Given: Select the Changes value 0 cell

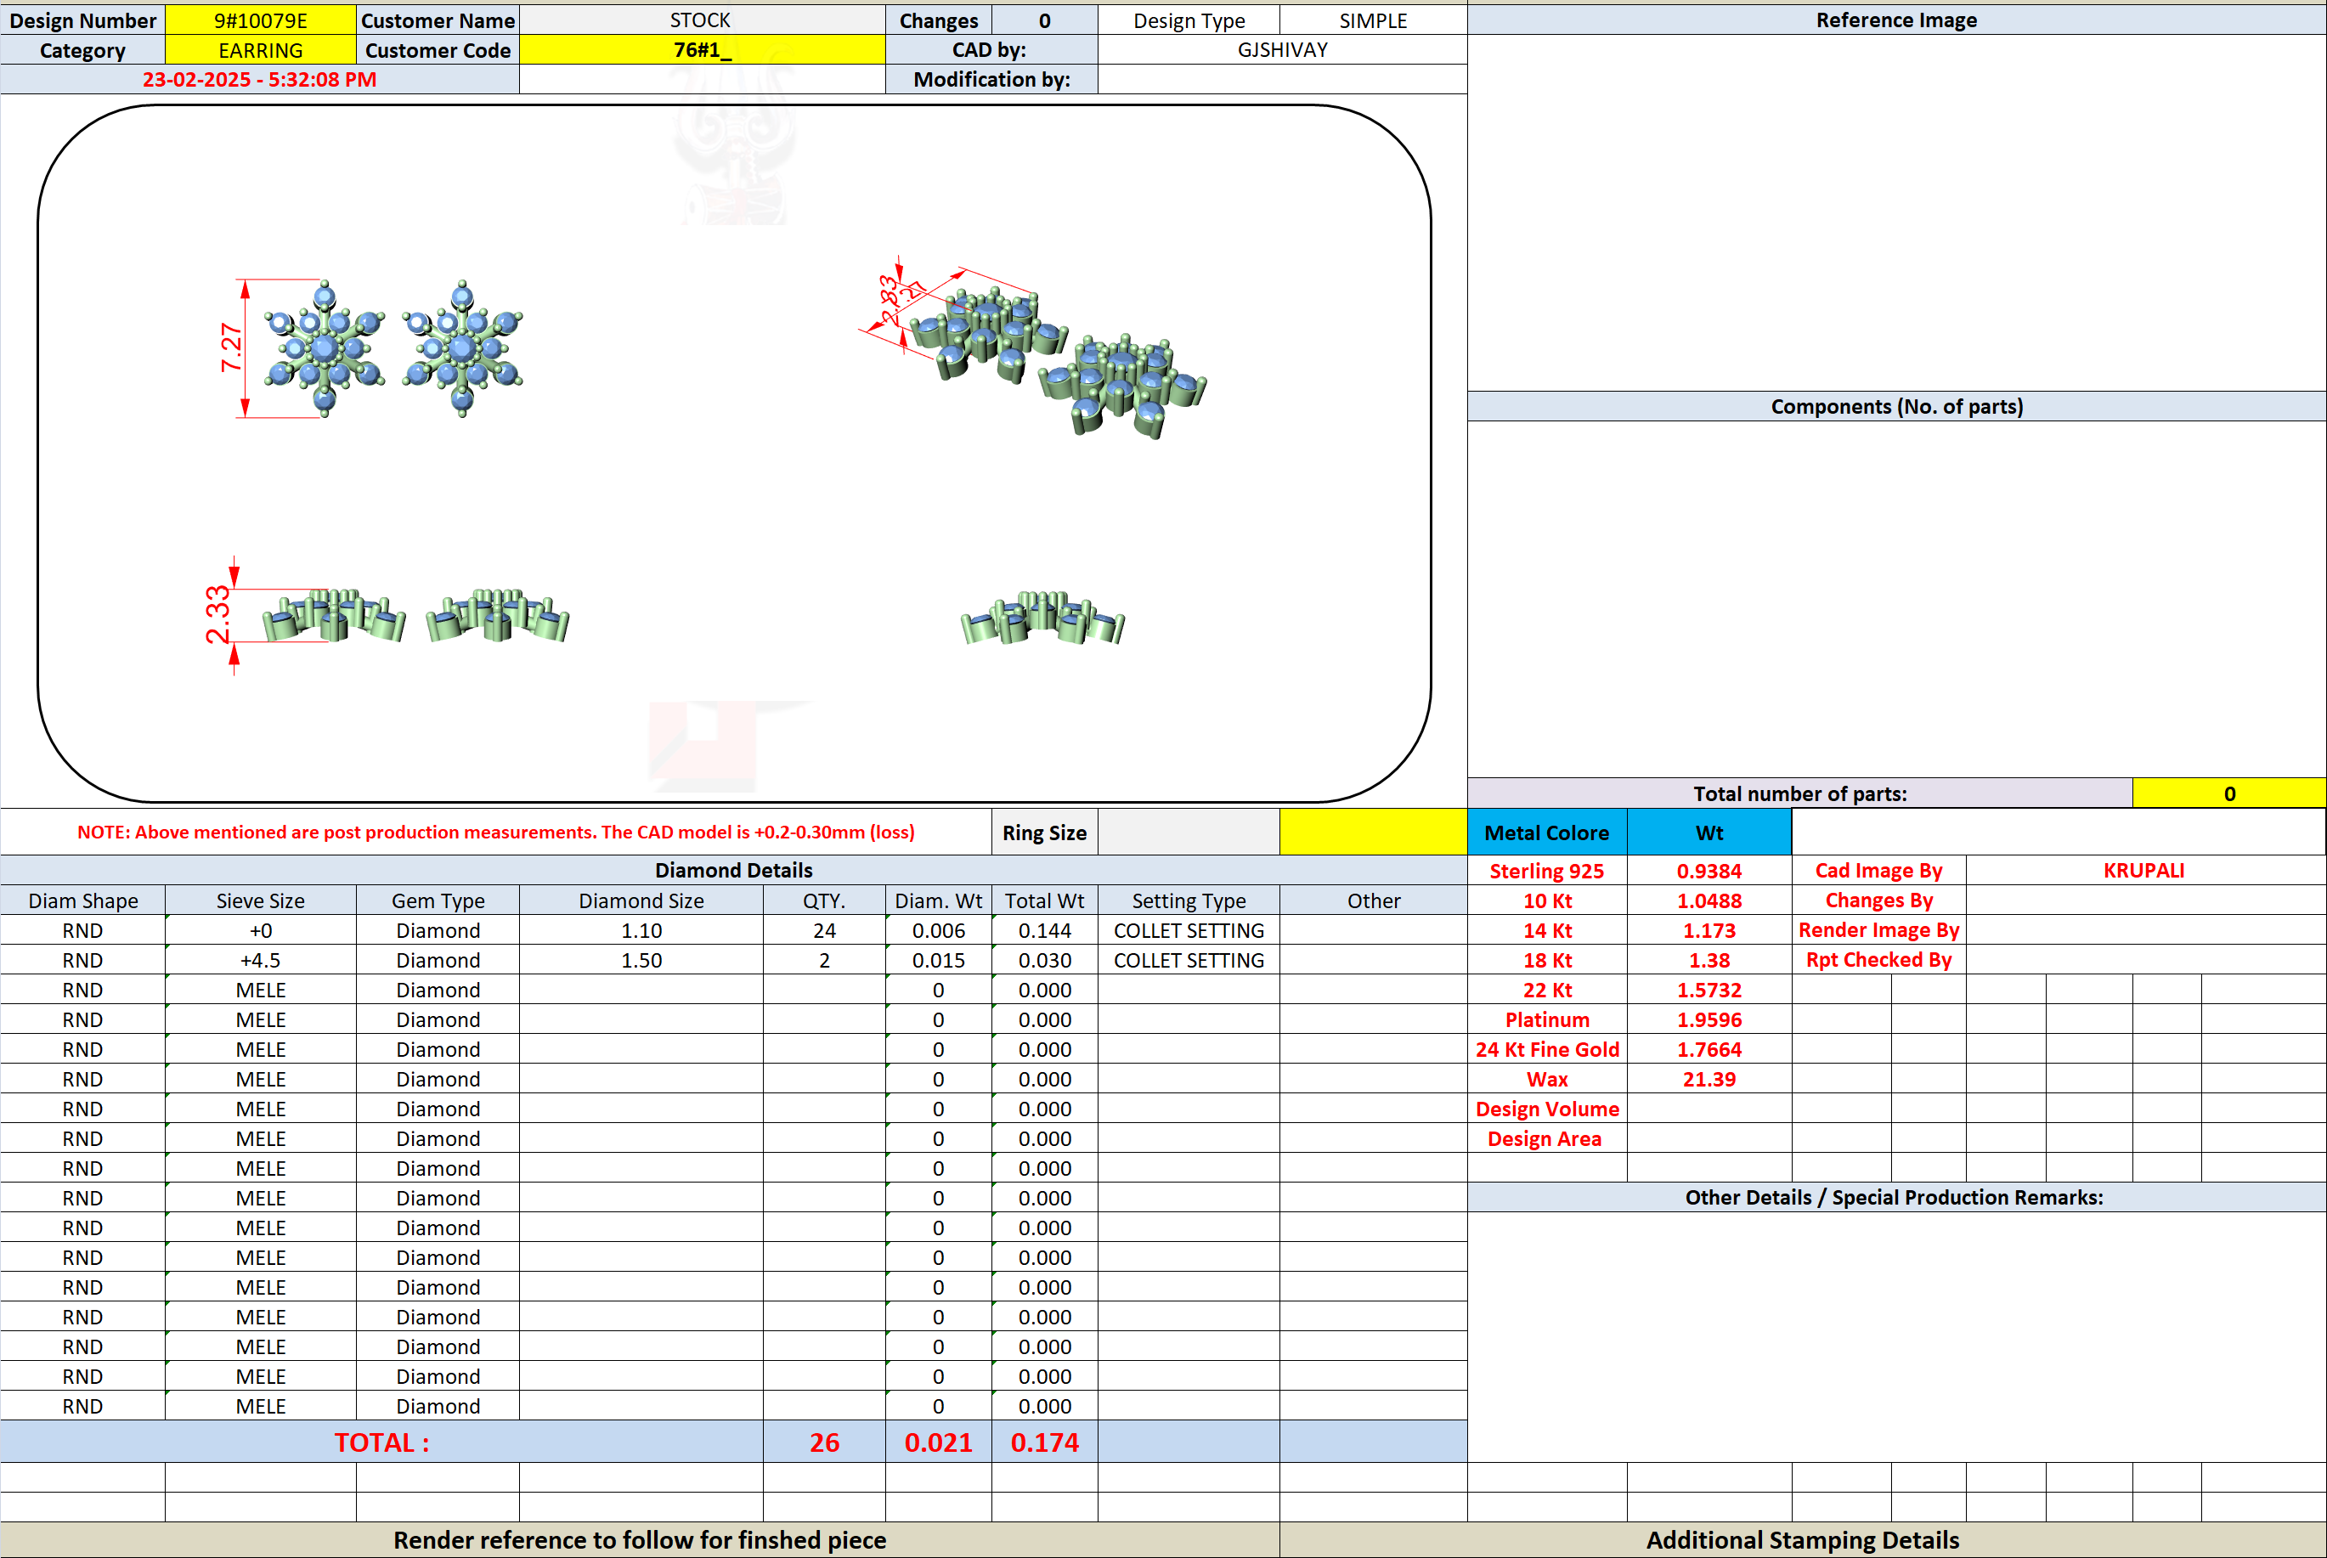Looking at the screenshot, I should coord(1044,20).
